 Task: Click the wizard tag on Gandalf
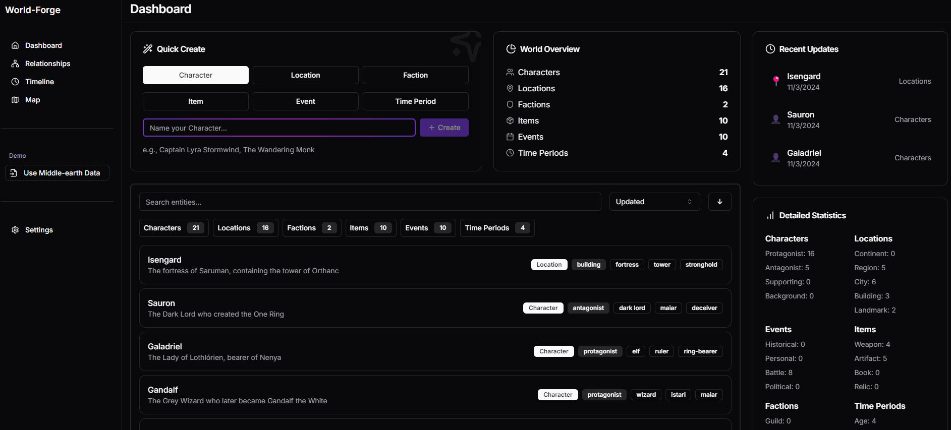point(646,395)
